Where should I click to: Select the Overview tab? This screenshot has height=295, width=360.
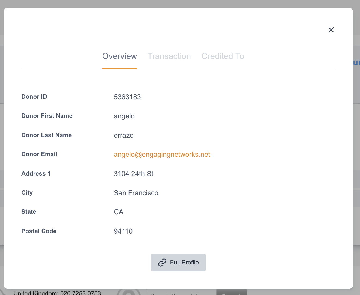tap(119, 56)
